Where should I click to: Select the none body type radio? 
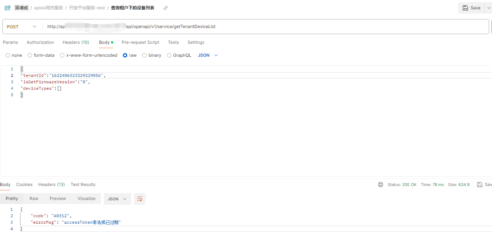click(x=8, y=55)
